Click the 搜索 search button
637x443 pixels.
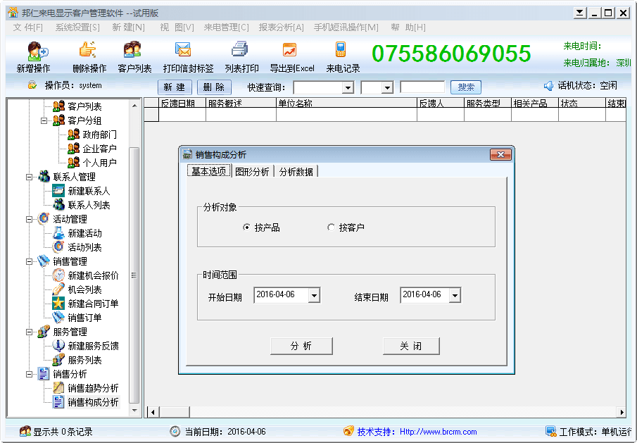click(465, 87)
